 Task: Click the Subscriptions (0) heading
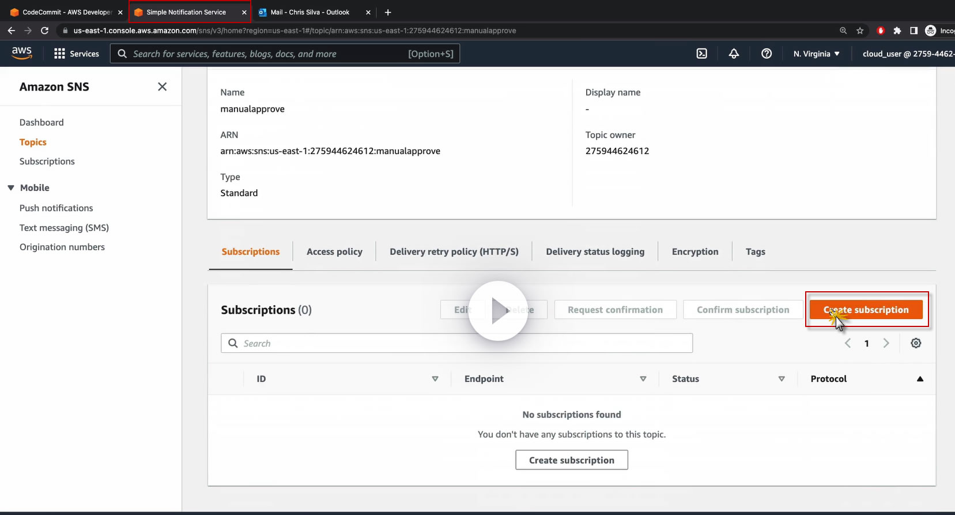coord(266,310)
